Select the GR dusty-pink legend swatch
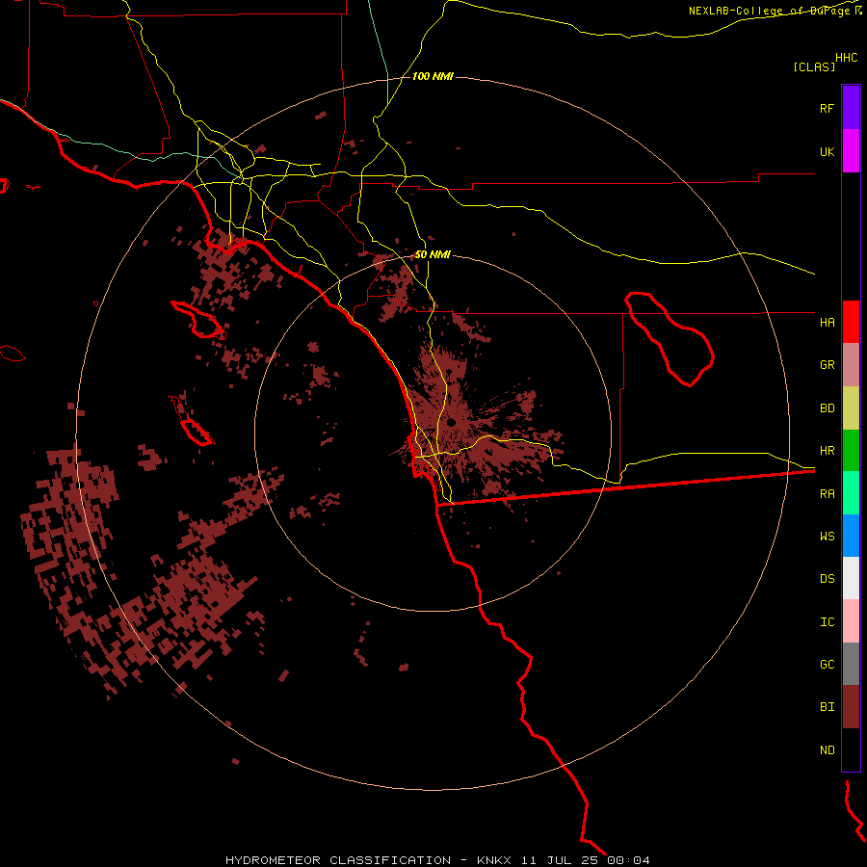Screen dimensions: 867x867 pos(851,365)
